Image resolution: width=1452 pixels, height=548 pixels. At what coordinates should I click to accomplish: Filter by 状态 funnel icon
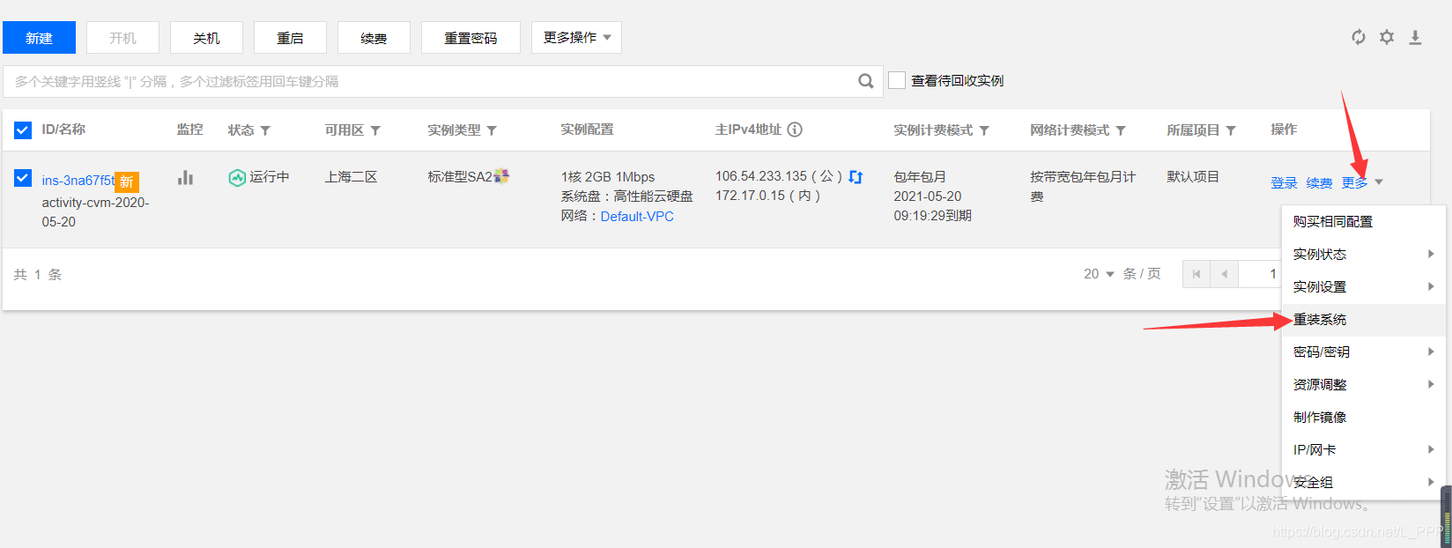pyautogui.click(x=265, y=130)
